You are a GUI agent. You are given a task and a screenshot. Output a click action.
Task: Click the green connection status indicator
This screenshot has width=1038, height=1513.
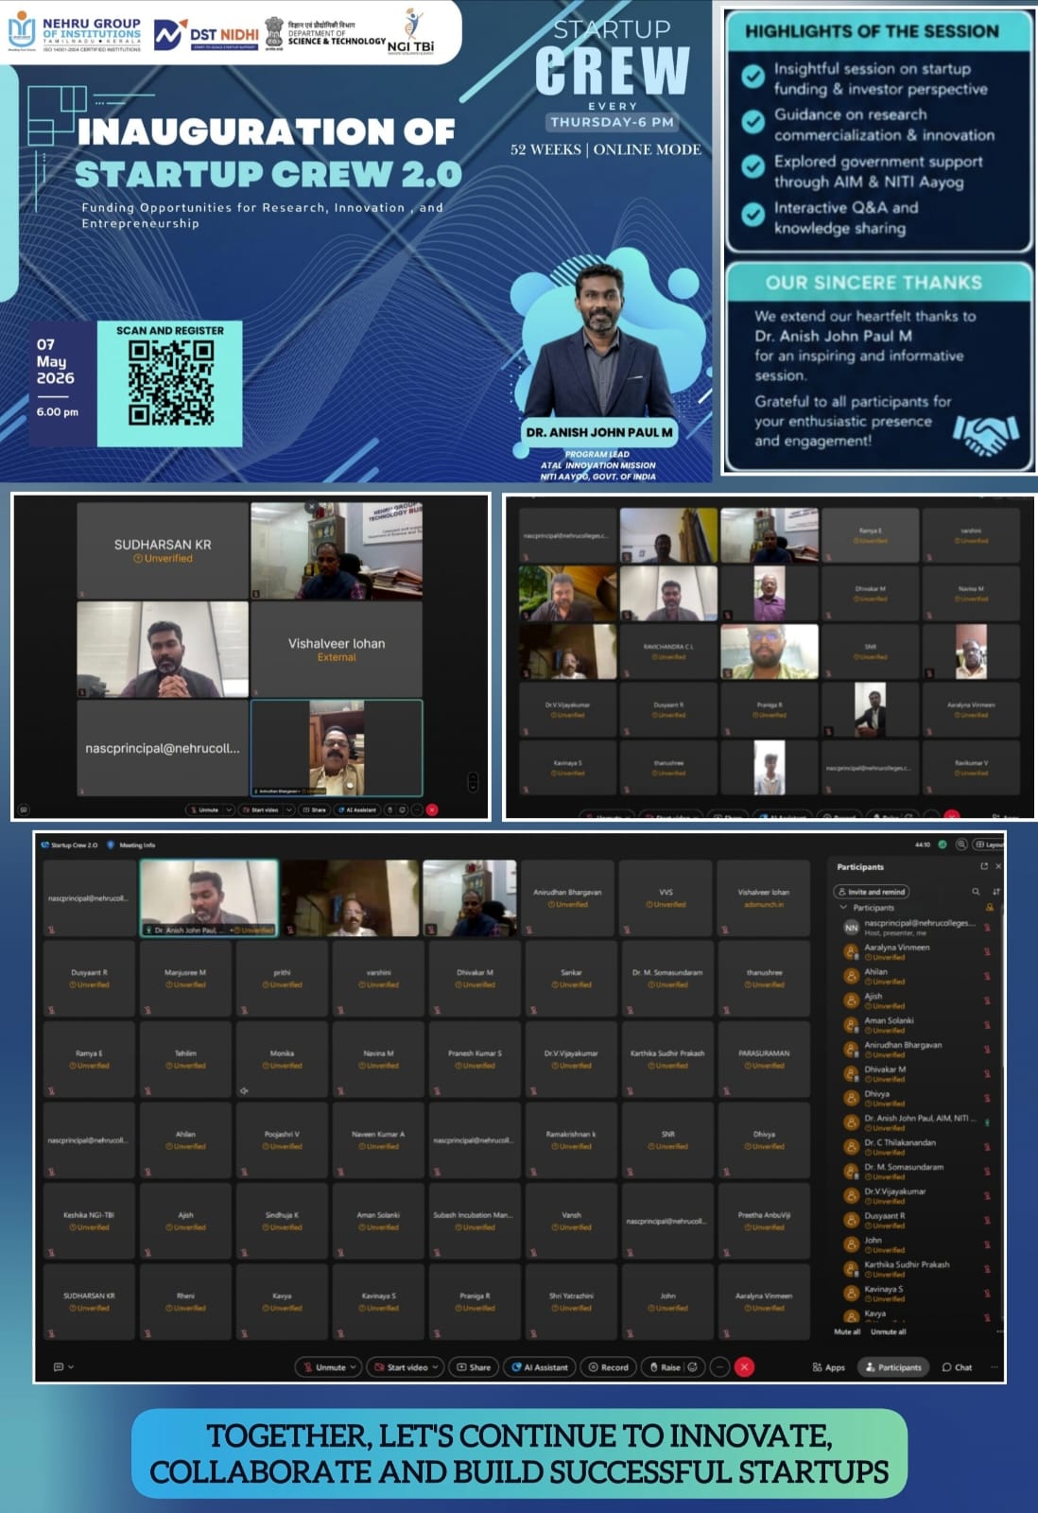(x=943, y=844)
